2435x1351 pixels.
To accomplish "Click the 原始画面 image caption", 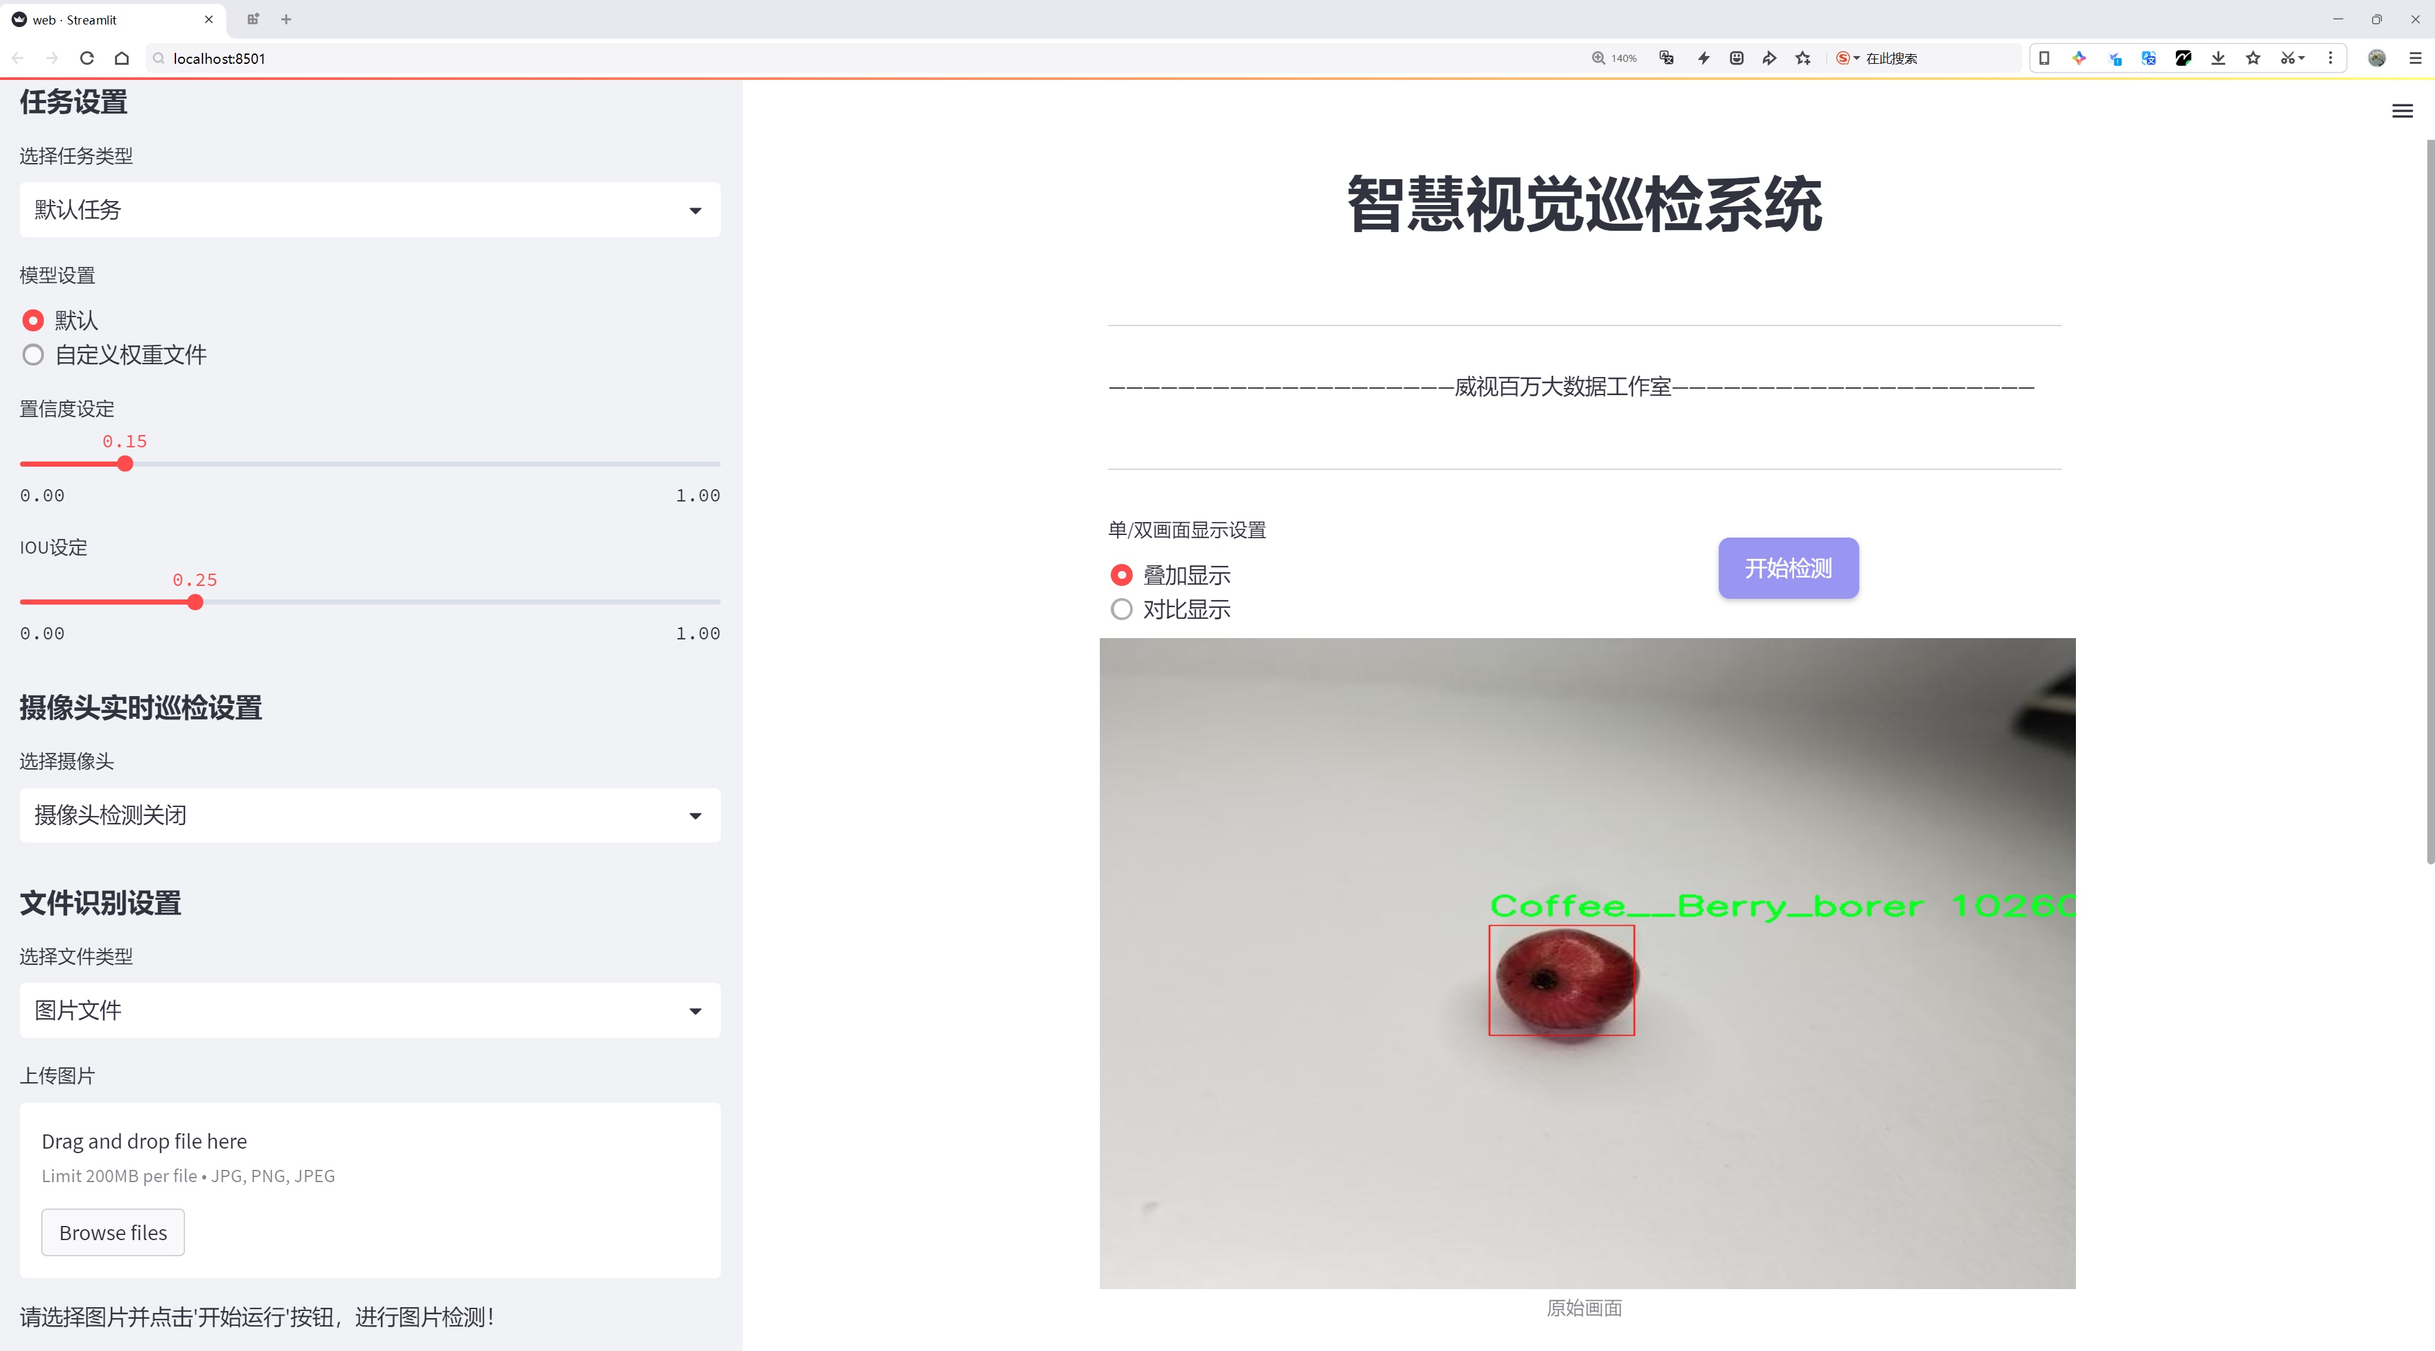I will point(1584,1308).
